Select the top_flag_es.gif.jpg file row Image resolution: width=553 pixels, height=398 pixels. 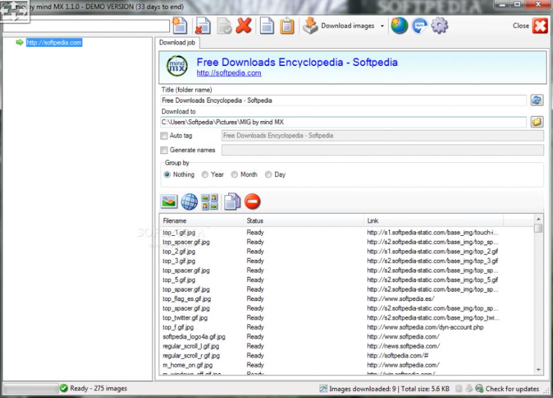347,299
